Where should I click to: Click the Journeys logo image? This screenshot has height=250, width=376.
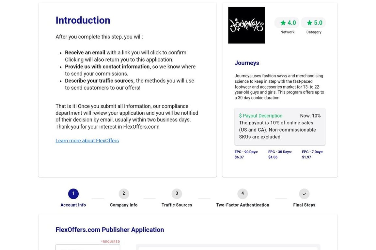(x=246, y=25)
